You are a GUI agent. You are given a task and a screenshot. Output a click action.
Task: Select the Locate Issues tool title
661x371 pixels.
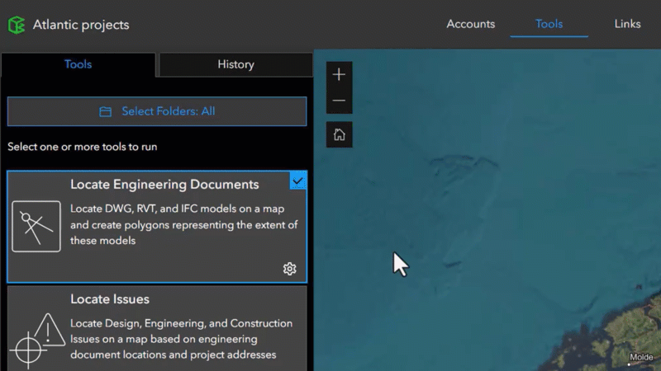[110, 299]
